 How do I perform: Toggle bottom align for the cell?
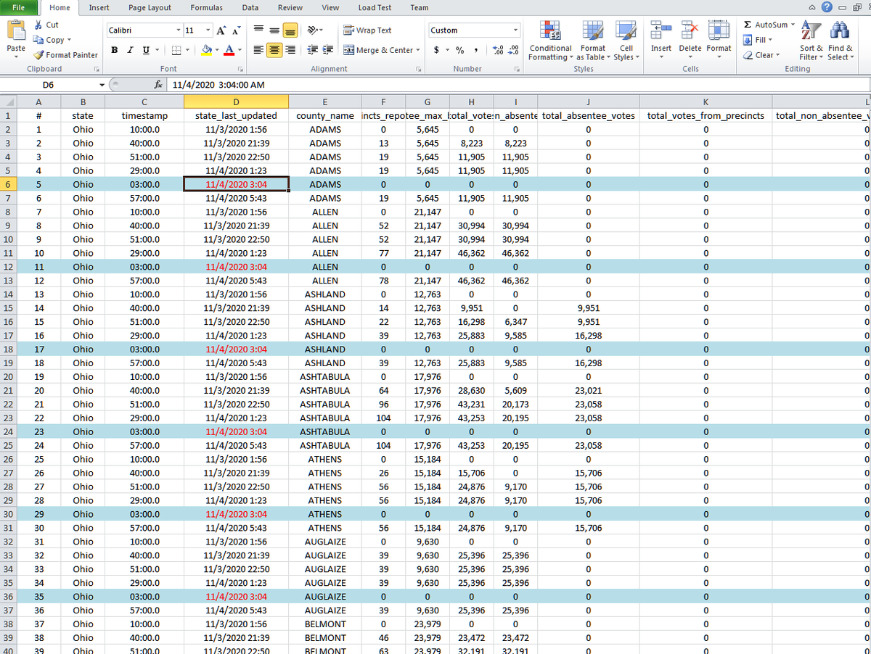290,30
